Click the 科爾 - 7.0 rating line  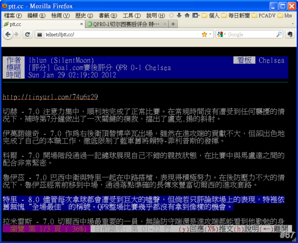tap(144, 160)
